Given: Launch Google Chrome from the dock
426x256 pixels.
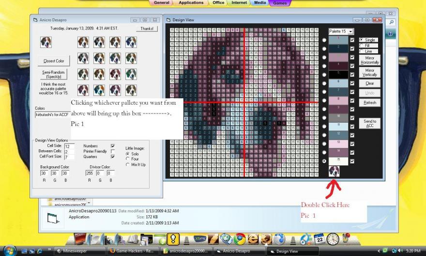Looking at the screenshot, I should click(240, 239).
